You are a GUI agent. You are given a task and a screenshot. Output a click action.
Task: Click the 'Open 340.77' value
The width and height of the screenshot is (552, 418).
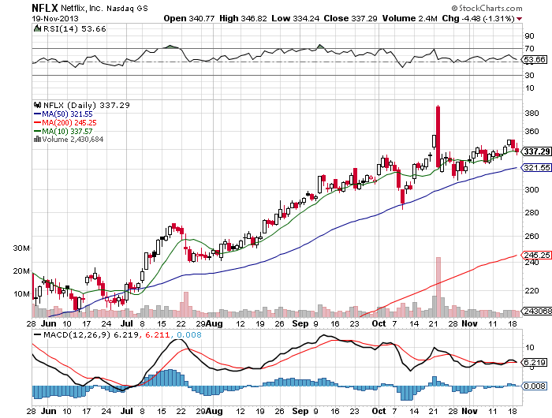point(189,18)
